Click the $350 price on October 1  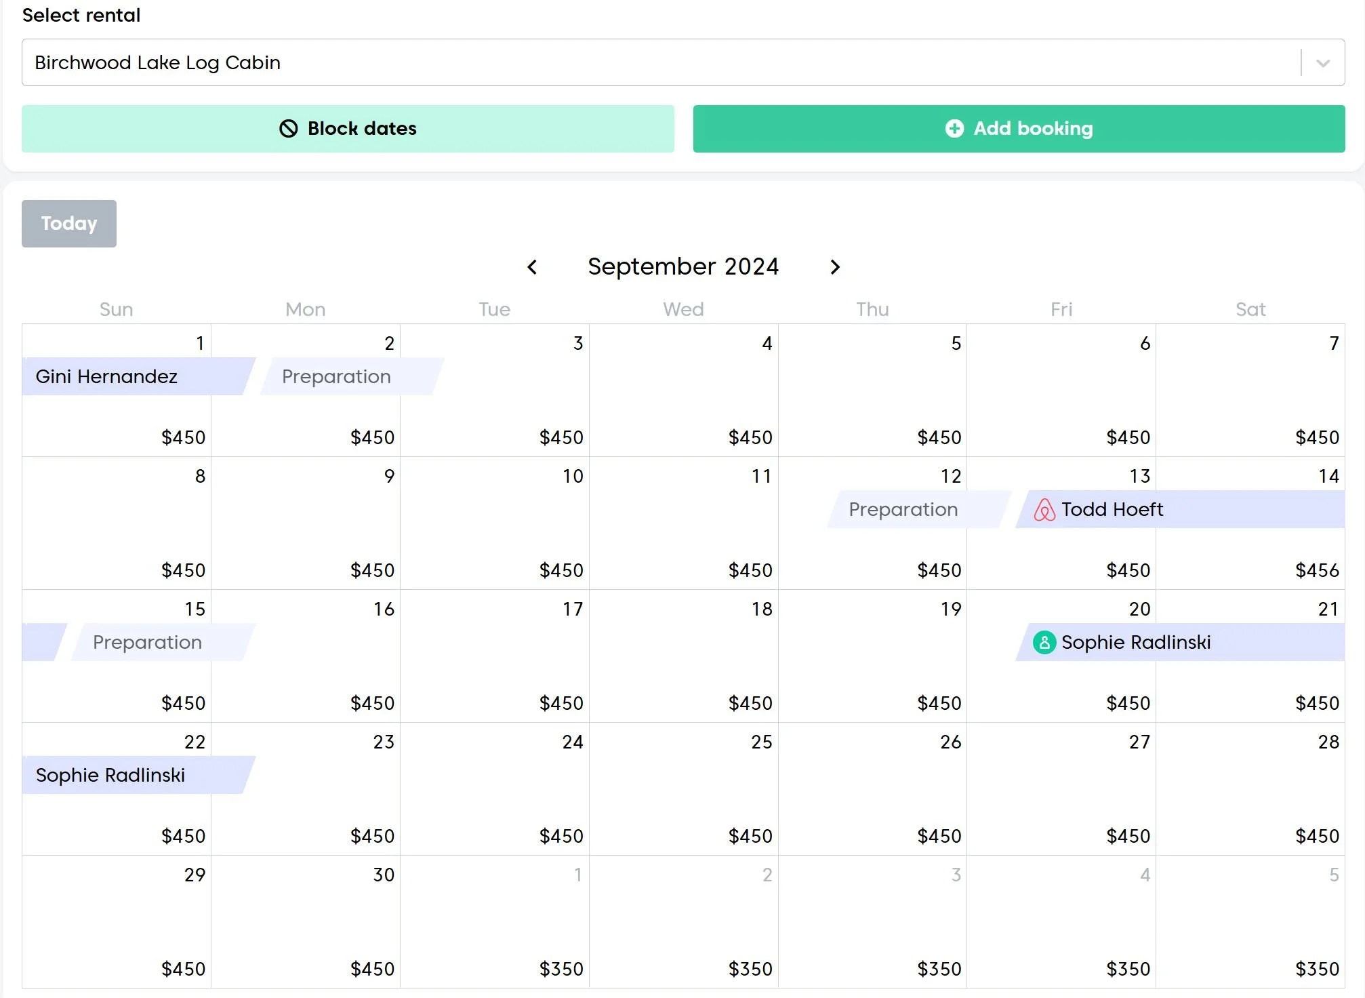[561, 969]
